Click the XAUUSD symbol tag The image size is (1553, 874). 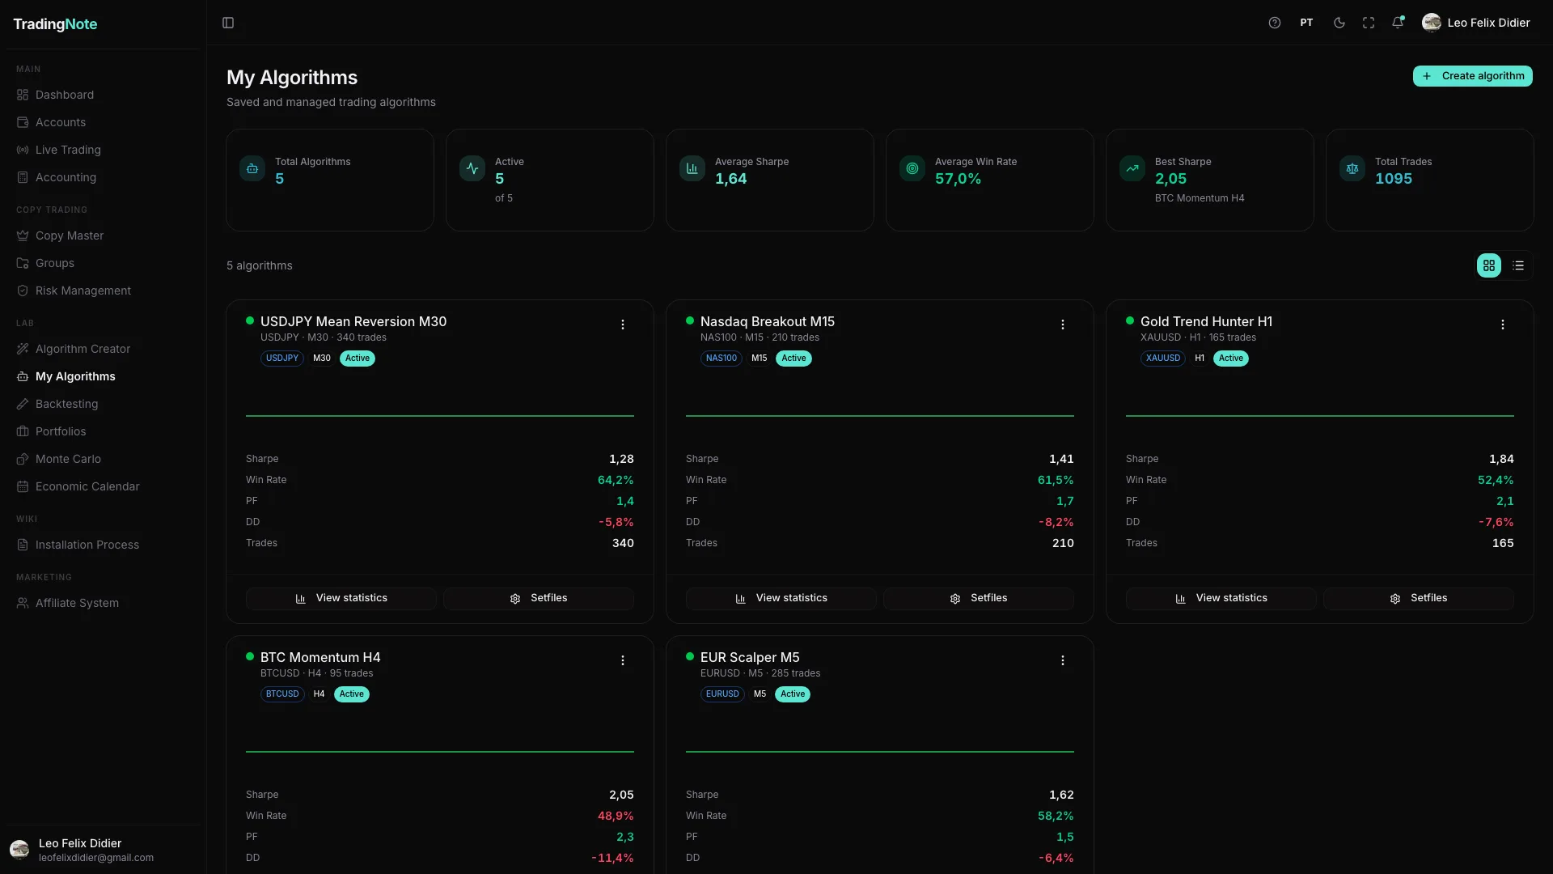[x=1163, y=359]
